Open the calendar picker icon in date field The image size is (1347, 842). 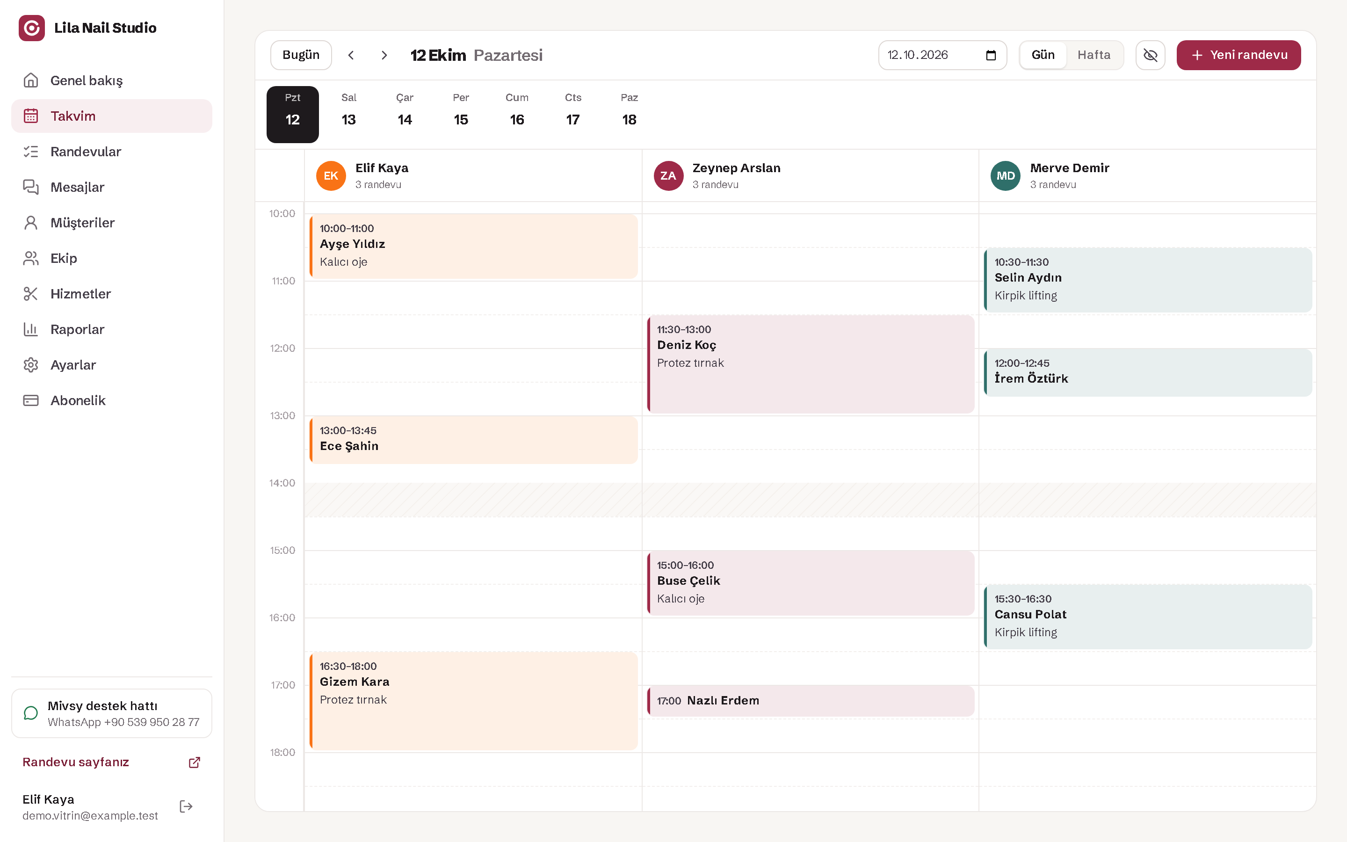pos(991,55)
